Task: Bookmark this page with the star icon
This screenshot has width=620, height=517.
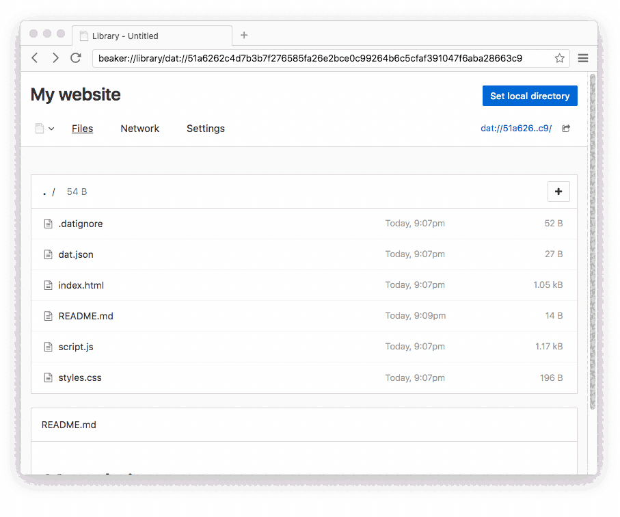Action: click(x=559, y=58)
